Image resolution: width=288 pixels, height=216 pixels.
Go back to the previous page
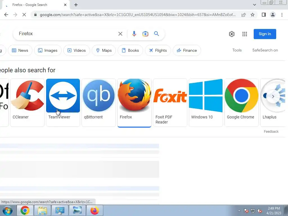click(x=6, y=15)
